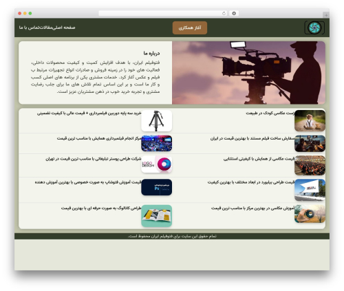Click the browser reload icon
Viewport: 344px width, 291px height.
point(224,13)
